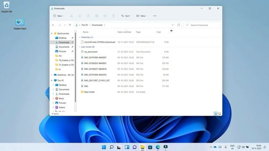Select Videos under This PC
The image size is (269, 151).
[62, 107]
